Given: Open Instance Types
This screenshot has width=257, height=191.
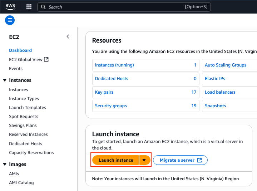Looking at the screenshot, I should point(24,99).
